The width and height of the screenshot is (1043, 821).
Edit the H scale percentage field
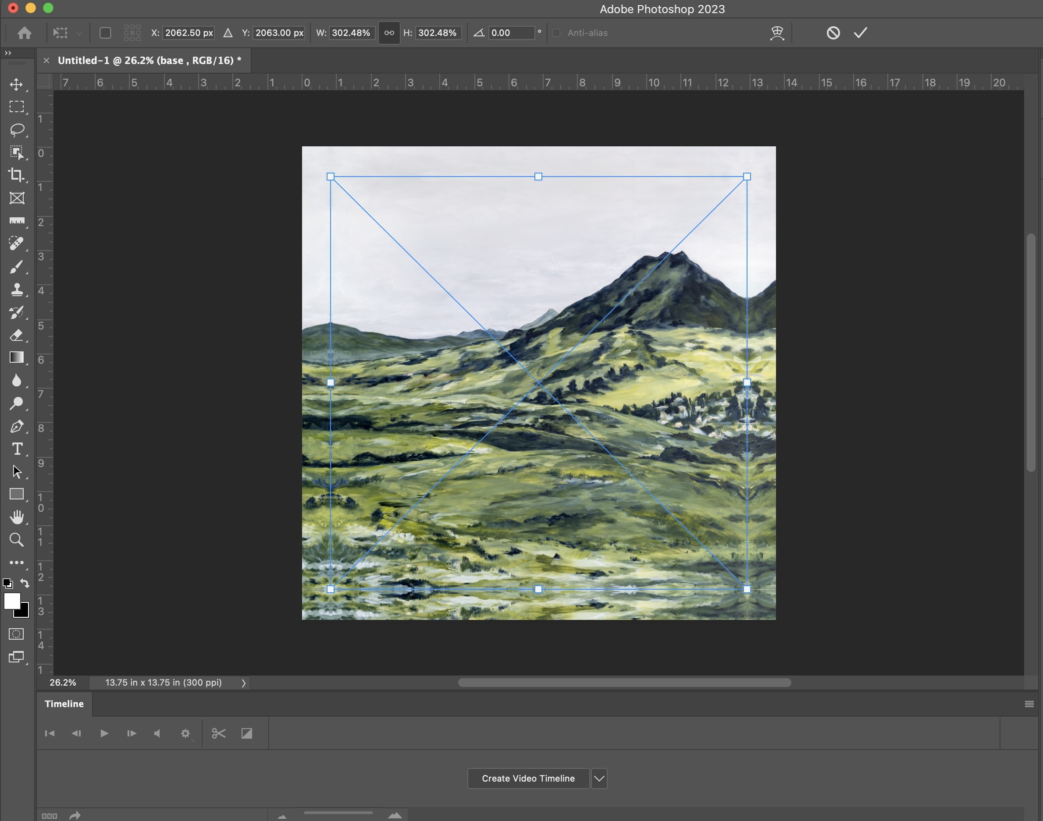tap(438, 33)
